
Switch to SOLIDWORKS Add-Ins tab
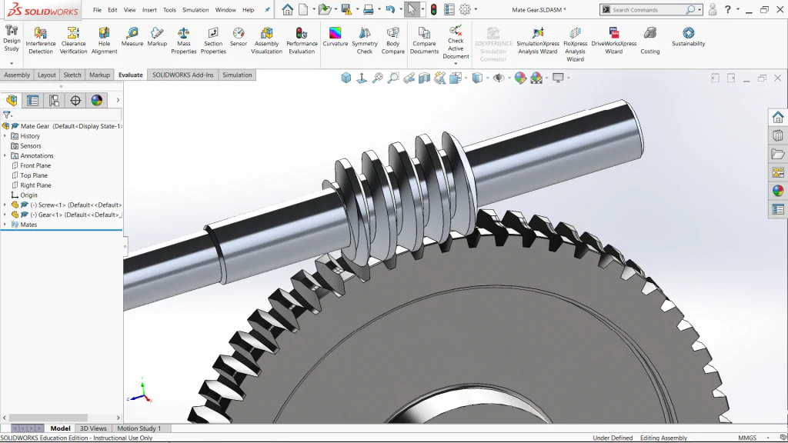point(183,75)
